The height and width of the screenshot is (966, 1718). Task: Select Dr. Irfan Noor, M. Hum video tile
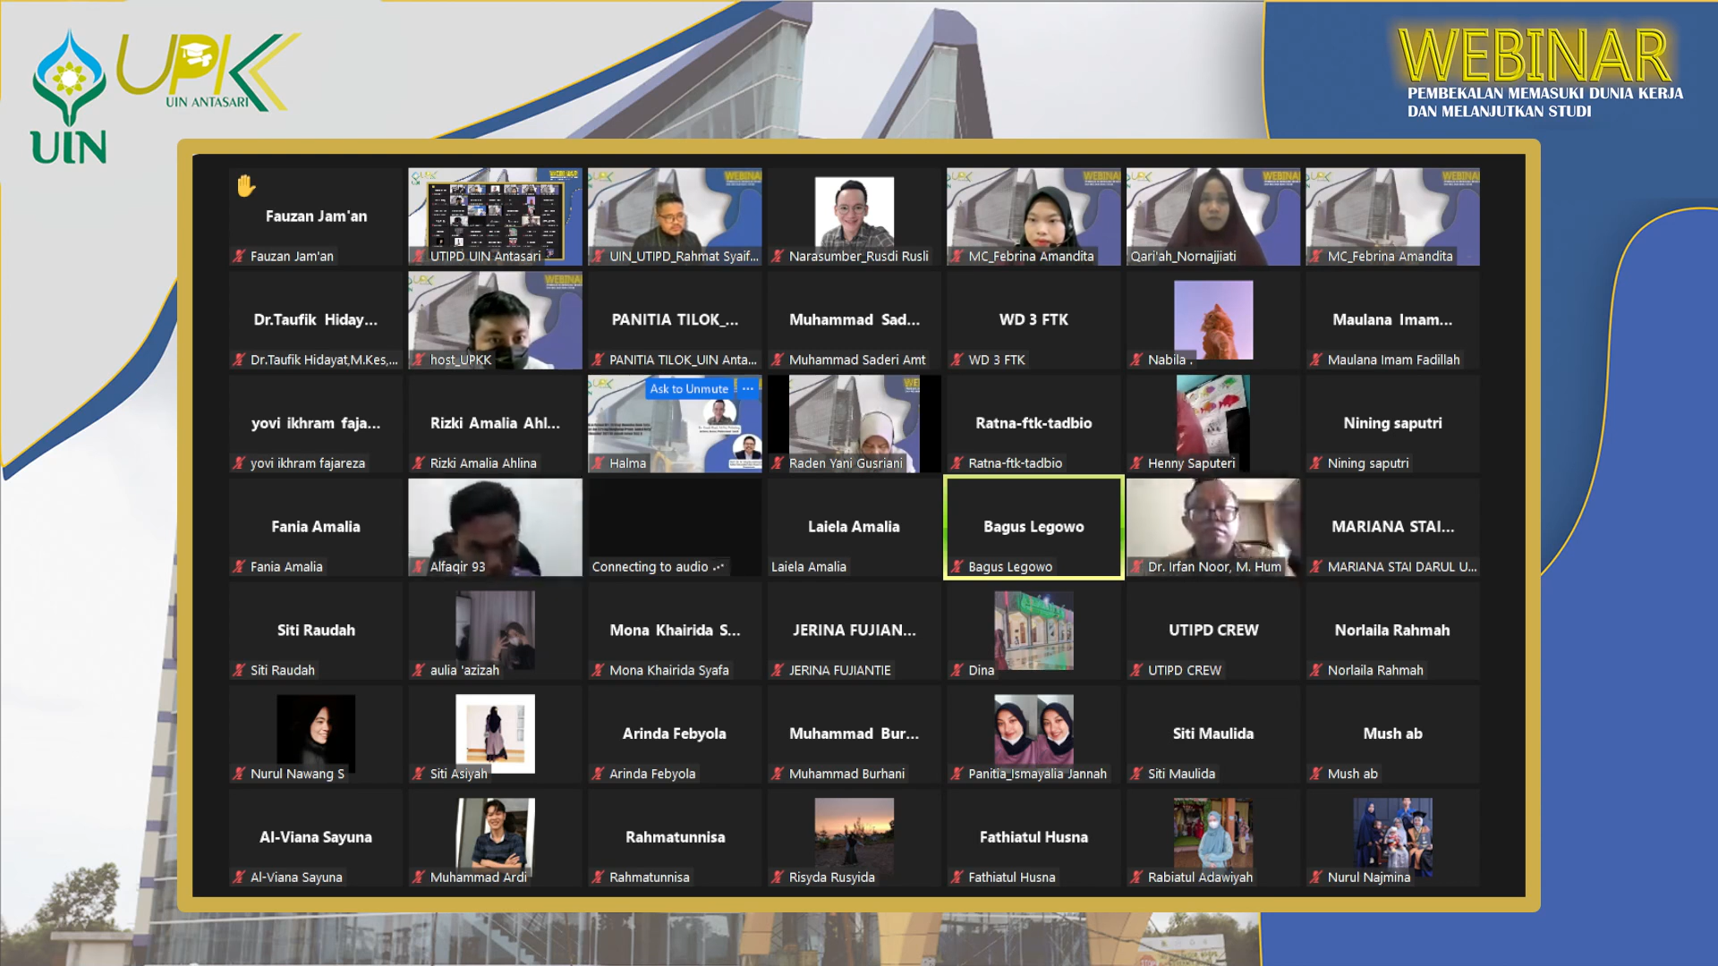point(1213,527)
